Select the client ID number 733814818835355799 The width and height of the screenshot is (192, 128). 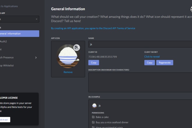(103, 57)
